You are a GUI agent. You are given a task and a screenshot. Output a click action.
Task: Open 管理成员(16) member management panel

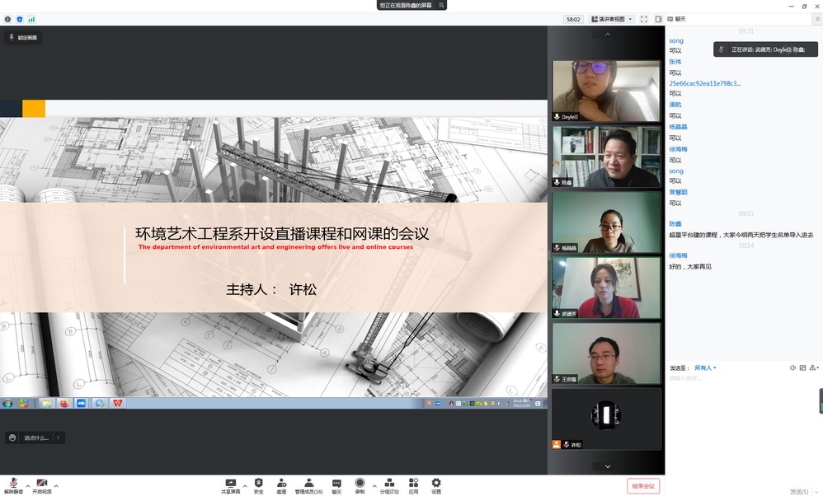tap(308, 484)
